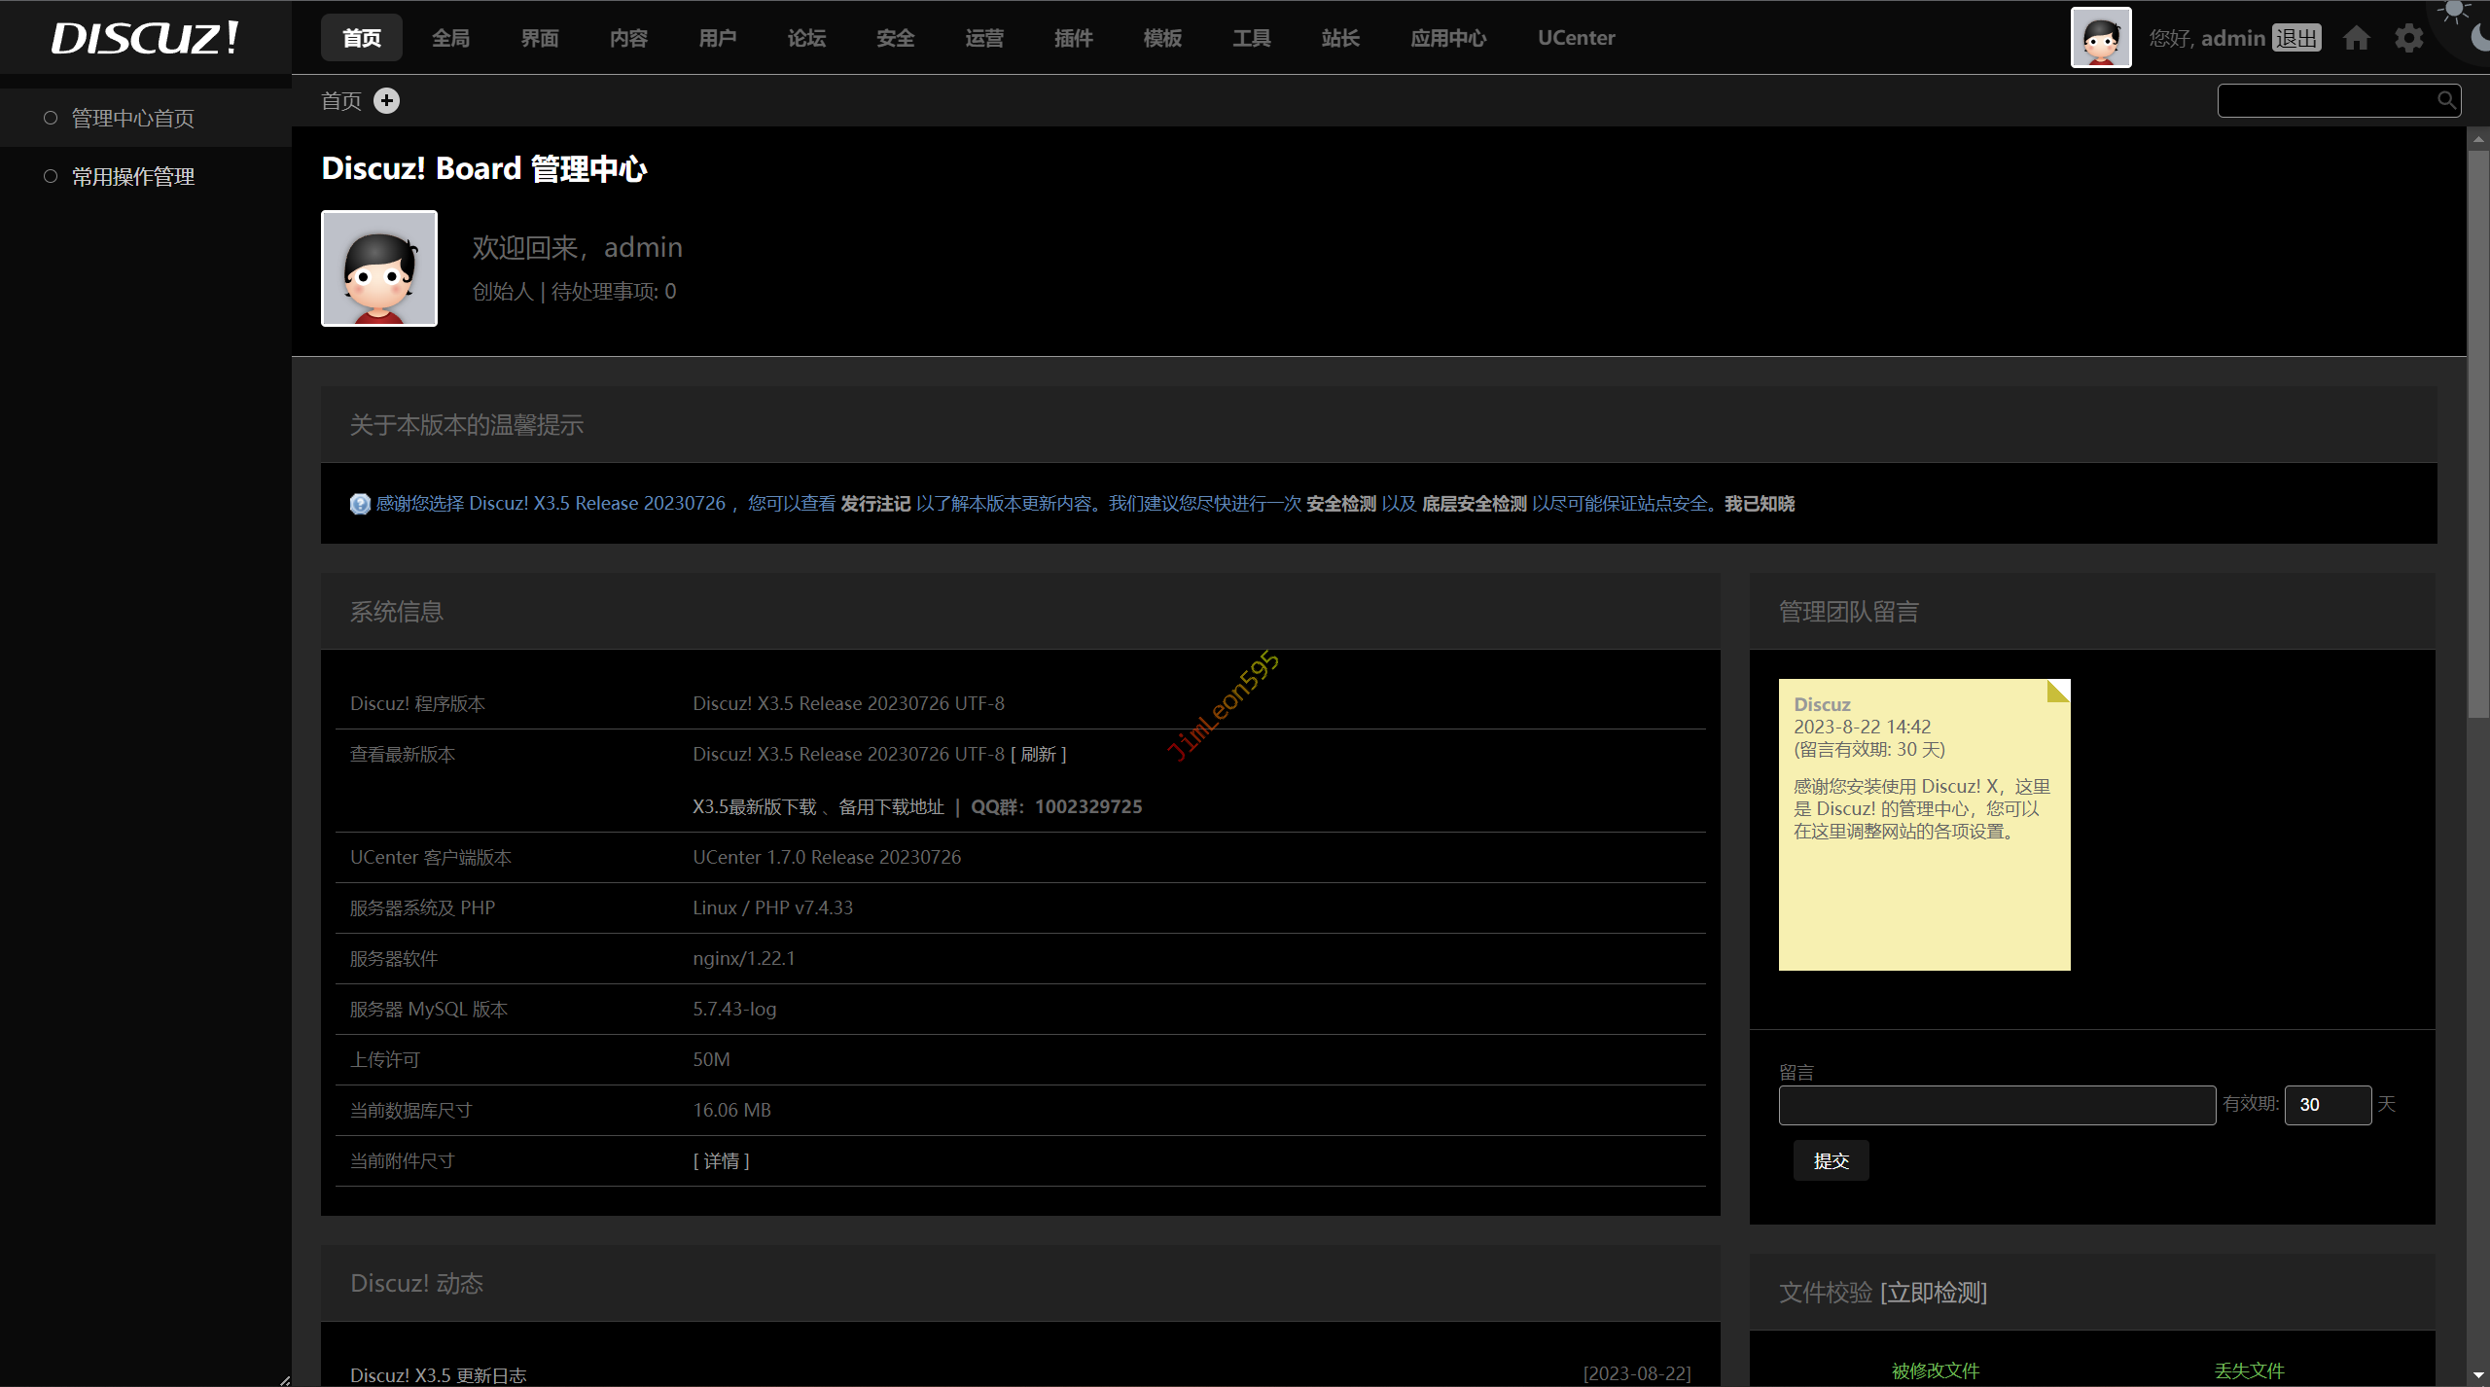Viewport: 2490px width, 1387px height.
Task: Toggle dark mode via moon icon
Action: [x=2480, y=37]
